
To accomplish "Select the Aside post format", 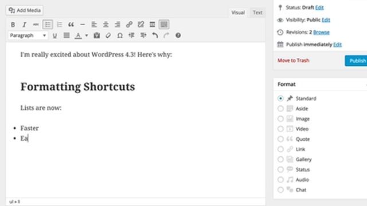I will coord(280,109).
